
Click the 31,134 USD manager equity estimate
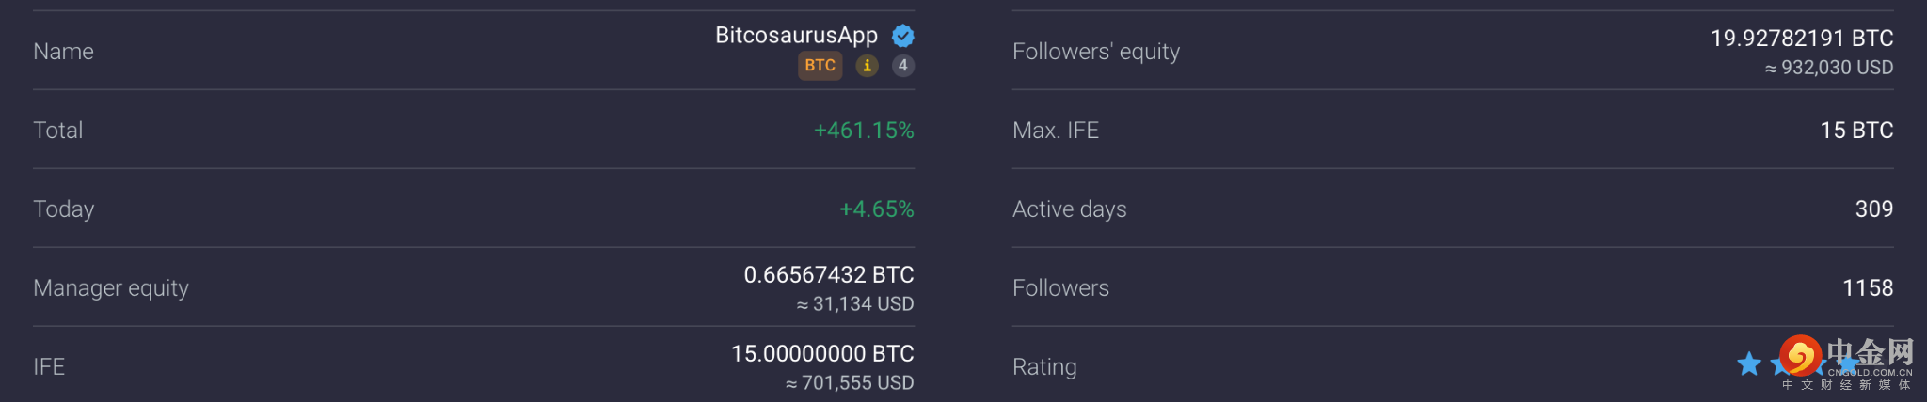(x=855, y=304)
